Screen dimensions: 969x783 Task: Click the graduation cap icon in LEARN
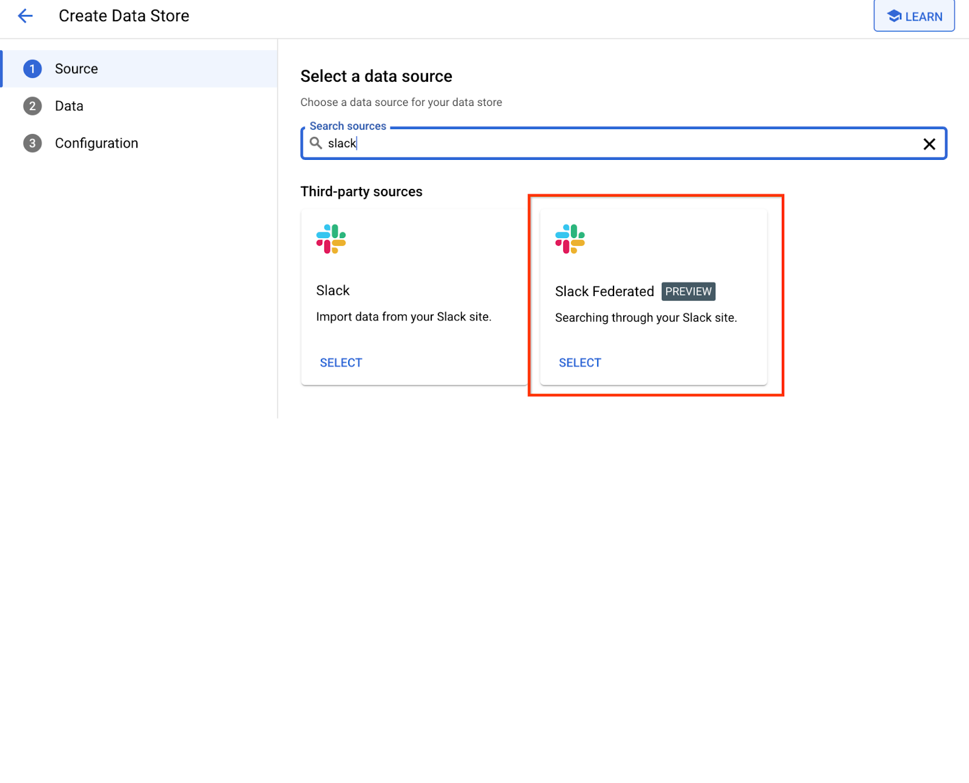coord(895,16)
